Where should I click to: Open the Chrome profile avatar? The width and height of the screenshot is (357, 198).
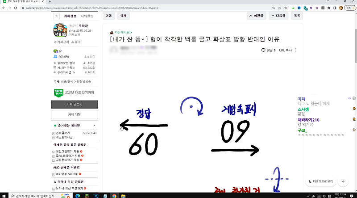[x=341, y=8]
